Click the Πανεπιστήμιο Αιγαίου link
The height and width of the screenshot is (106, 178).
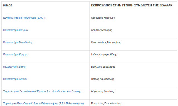click(15, 79)
